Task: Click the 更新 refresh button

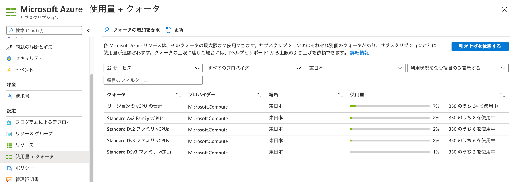Action: (175, 30)
